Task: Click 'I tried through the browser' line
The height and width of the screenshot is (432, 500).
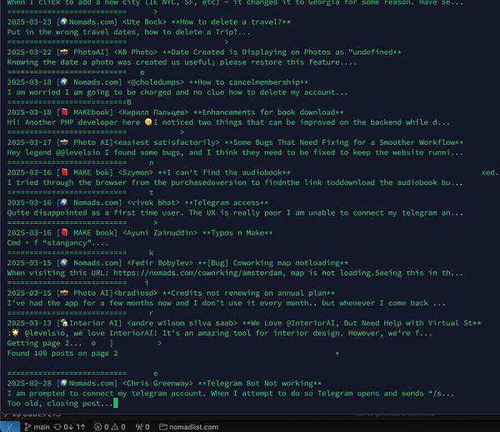Action: coord(235,182)
